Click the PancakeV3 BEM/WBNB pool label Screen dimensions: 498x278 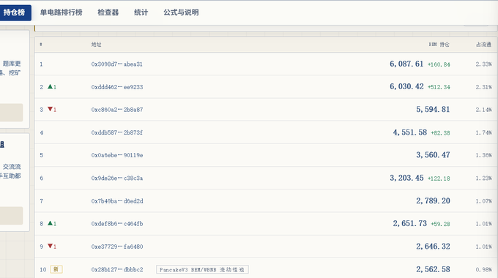pyautogui.click(x=202, y=269)
